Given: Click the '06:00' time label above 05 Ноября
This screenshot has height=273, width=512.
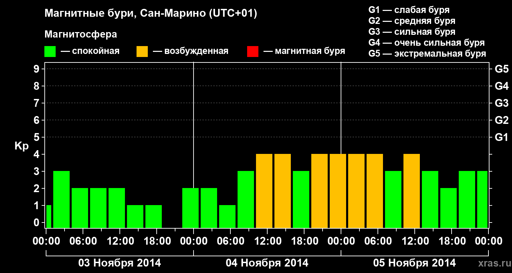Looking at the screenshot, I should pyautogui.click(x=378, y=241).
